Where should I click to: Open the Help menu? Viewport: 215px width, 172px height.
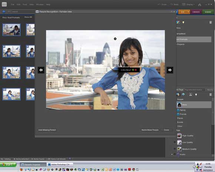pos(48,4)
